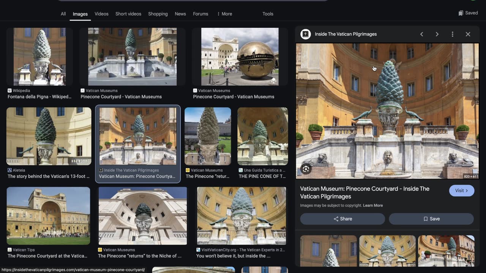
Task: Open the preview title 'Vatican Museum: Pinecone Courtyard'
Action: (364, 192)
